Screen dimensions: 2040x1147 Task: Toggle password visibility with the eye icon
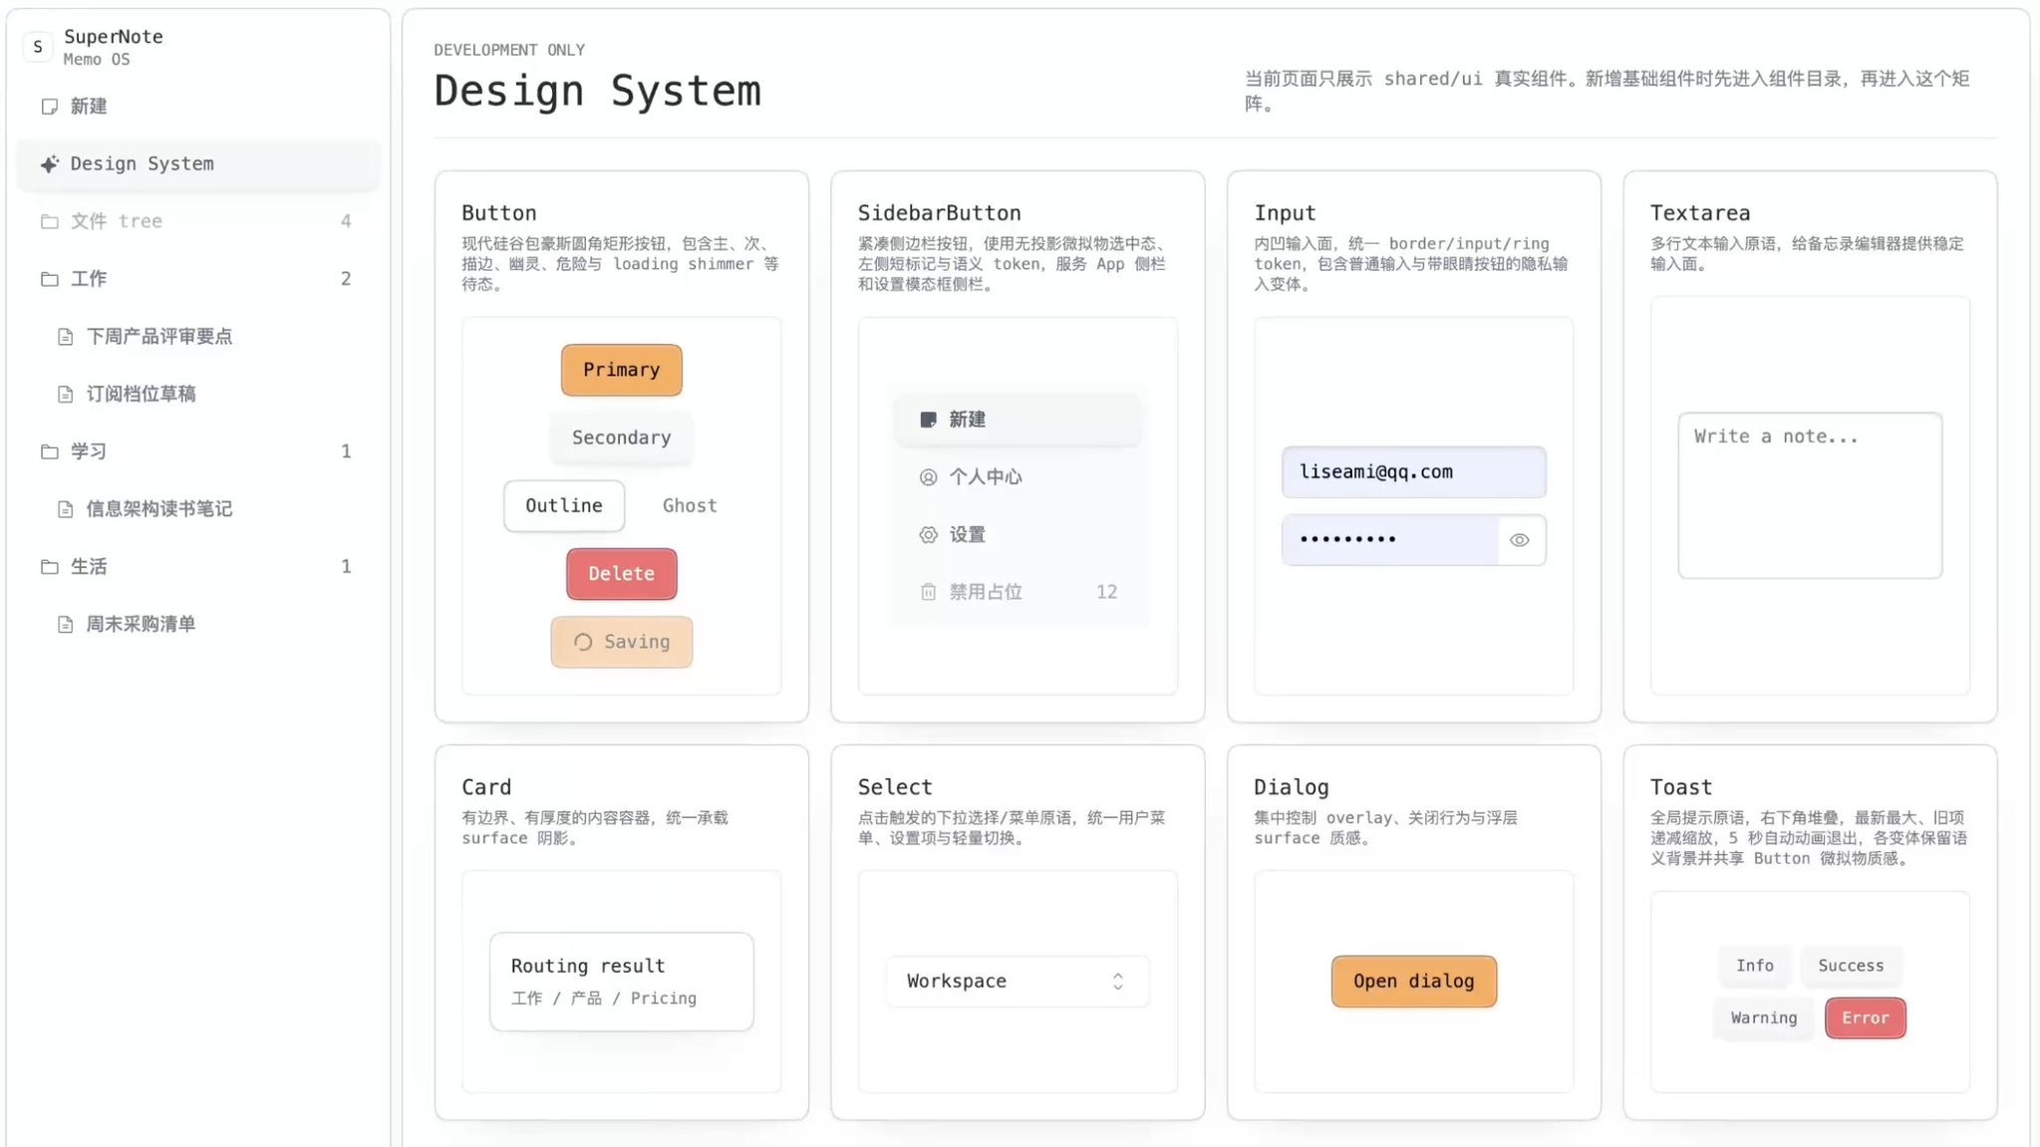point(1520,540)
